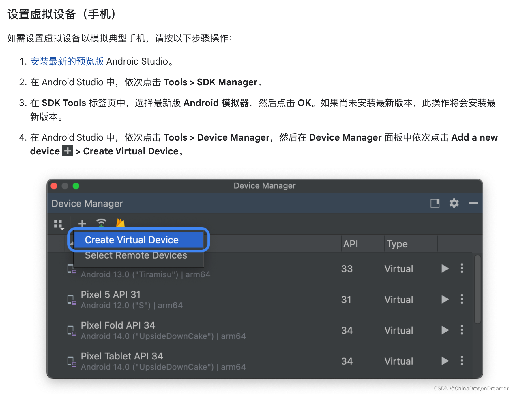Click Virtual type cell for Pixel Fold
This screenshot has height=394, width=513.
[x=399, y=330]
